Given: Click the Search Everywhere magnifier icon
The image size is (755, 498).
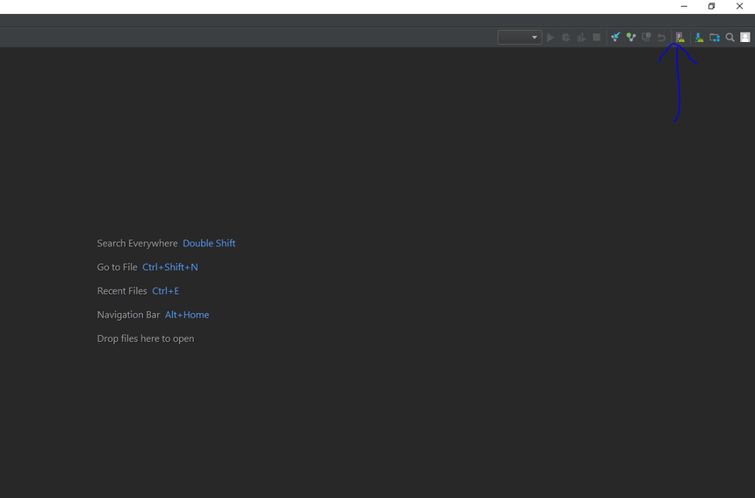Looking at the screenshot, I should (x=730, y=38).
